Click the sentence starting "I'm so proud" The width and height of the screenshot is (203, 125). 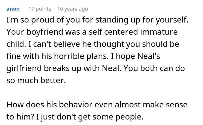coord(97,20)
